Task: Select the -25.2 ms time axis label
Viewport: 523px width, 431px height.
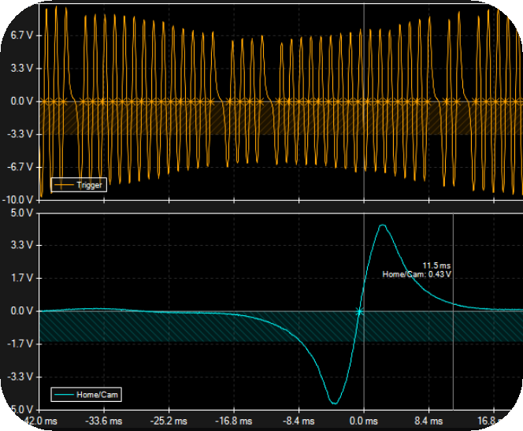Action: click(168, 421)
